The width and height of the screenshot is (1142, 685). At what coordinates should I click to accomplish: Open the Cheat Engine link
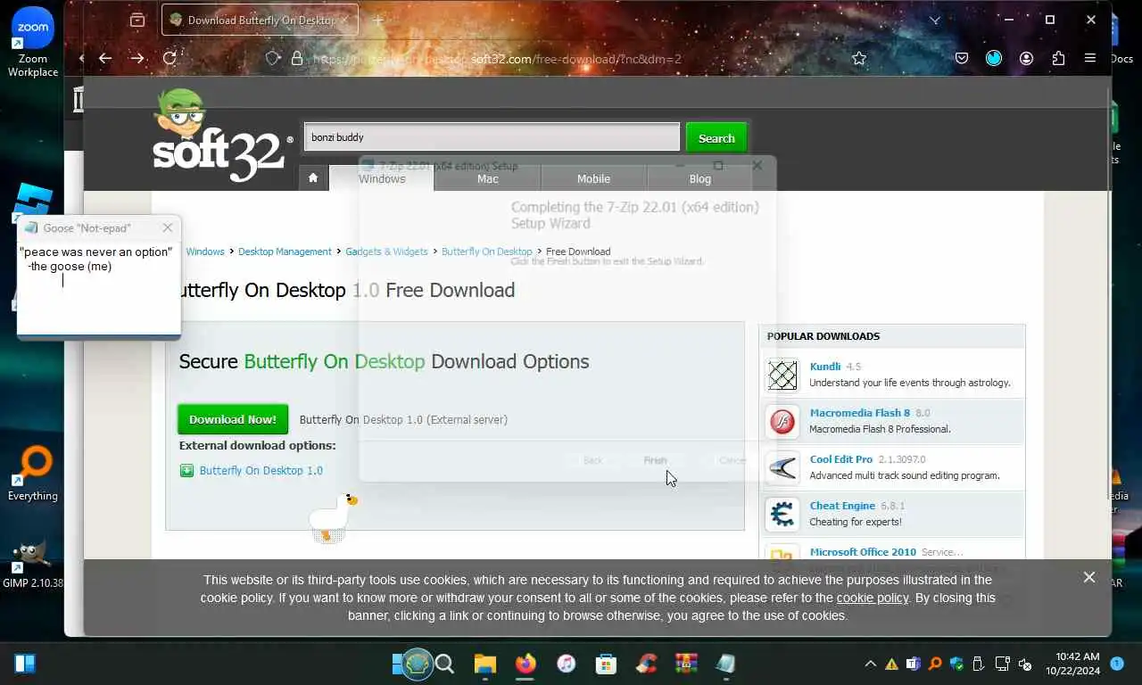pyautogui.click(x=842, y=506)
